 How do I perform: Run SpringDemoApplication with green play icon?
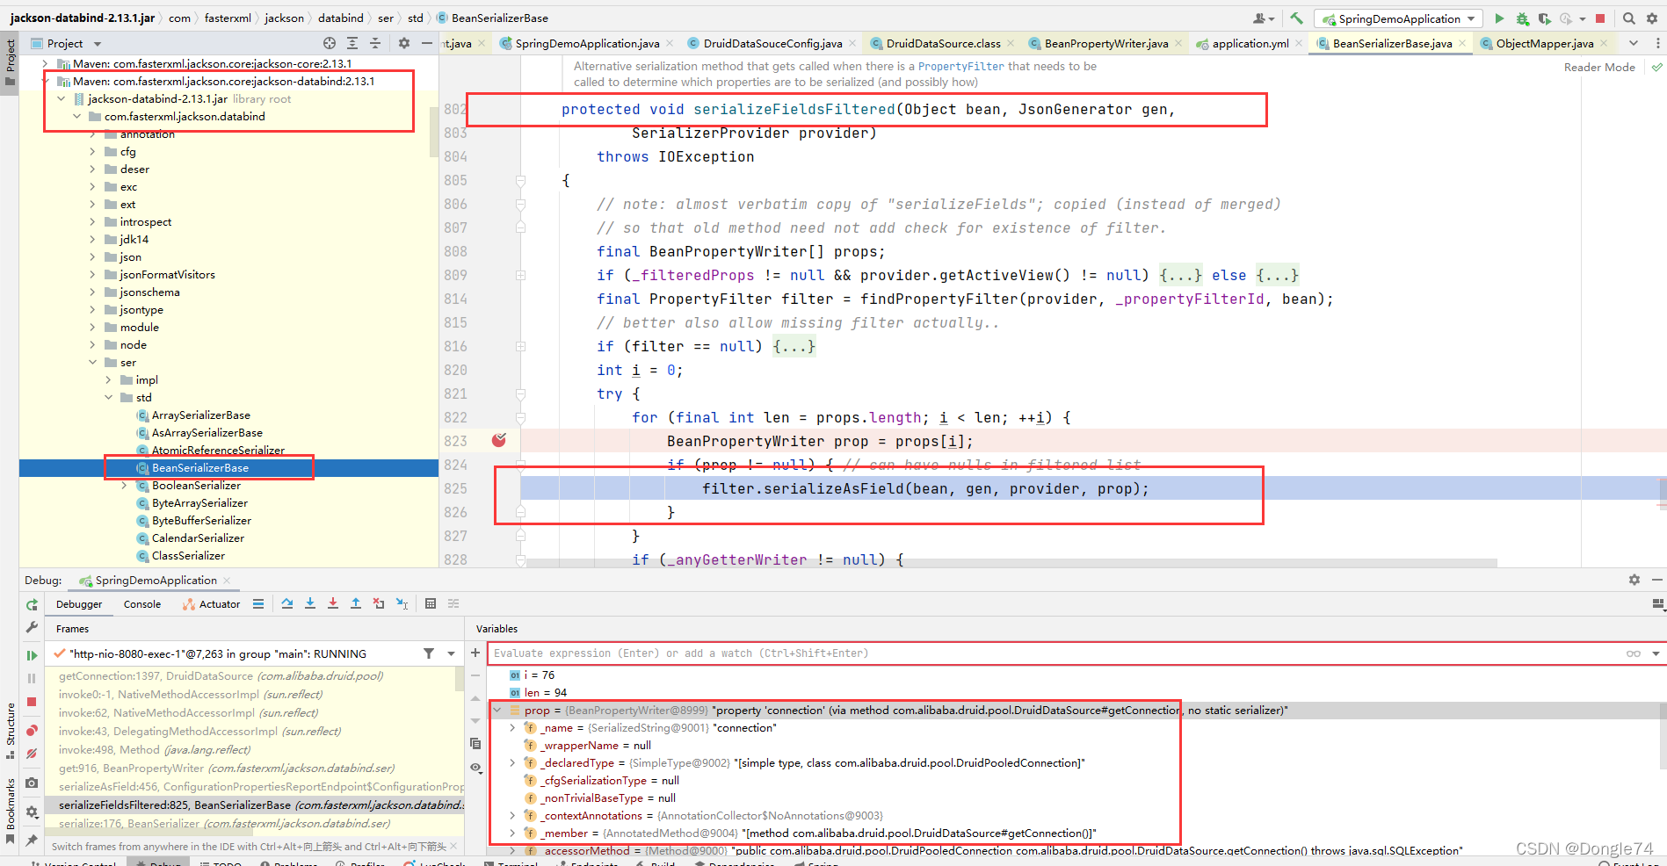[x=1499, y=18]
